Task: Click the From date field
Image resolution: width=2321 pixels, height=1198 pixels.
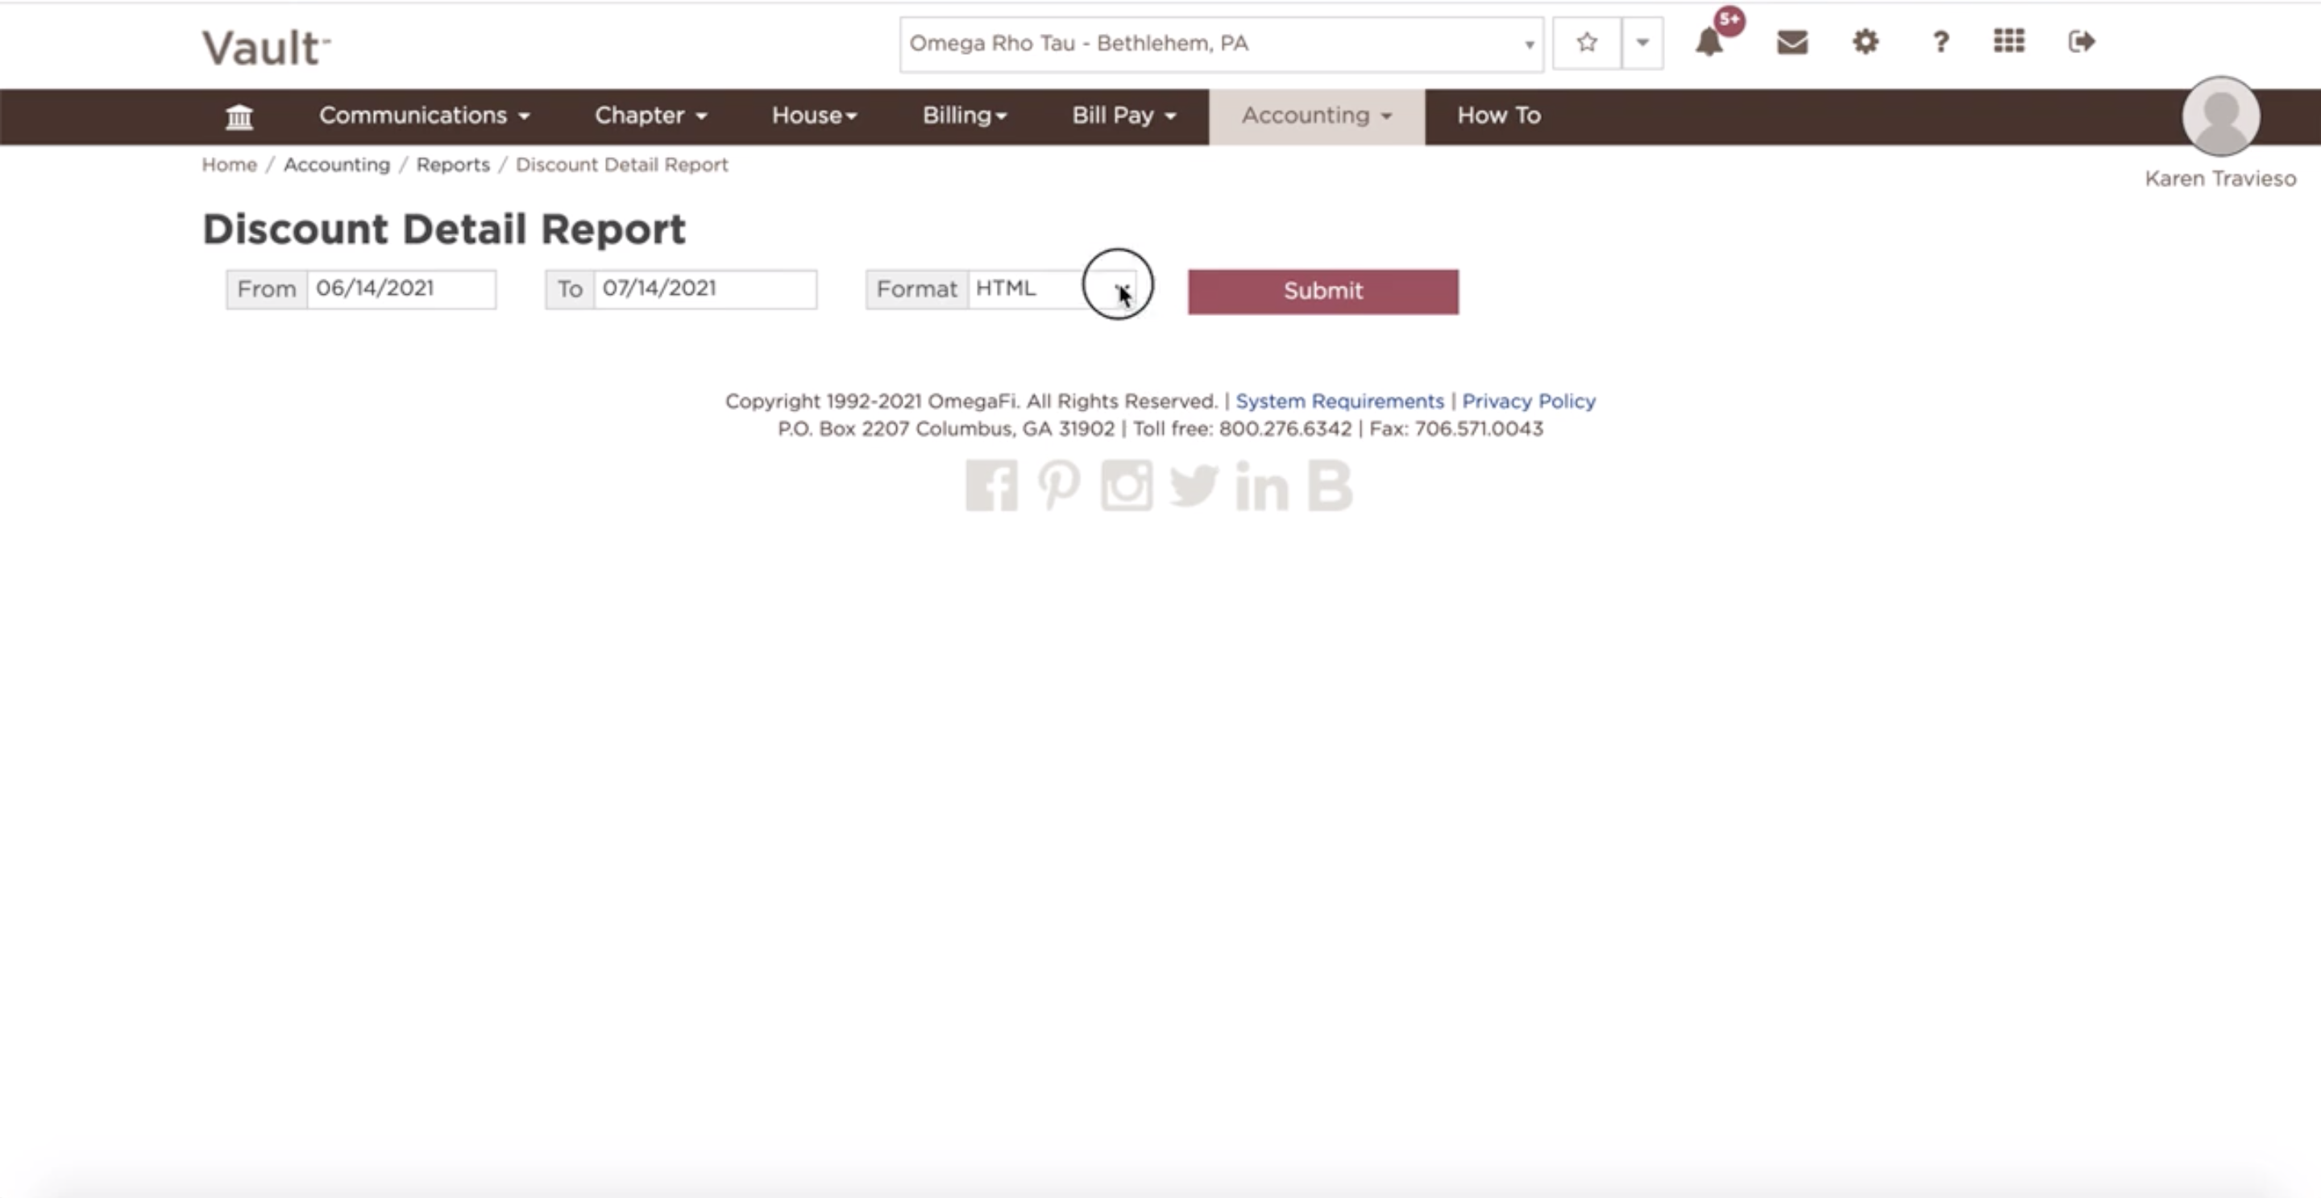Action: pyautogui.click(x=400, y=289)
